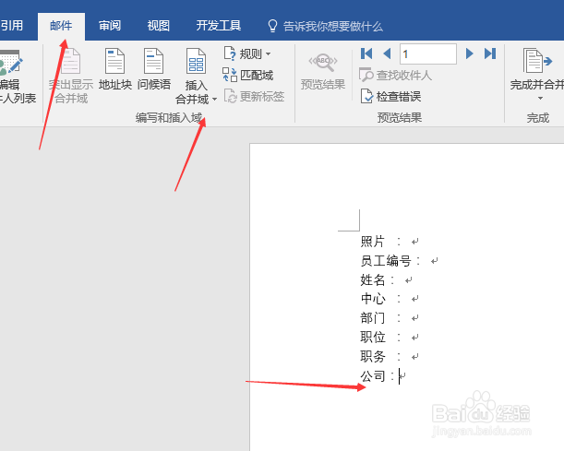The height and width of the screenshot is (451, 564).
Task: Click the 照片 line in the document
Action: 390,242
